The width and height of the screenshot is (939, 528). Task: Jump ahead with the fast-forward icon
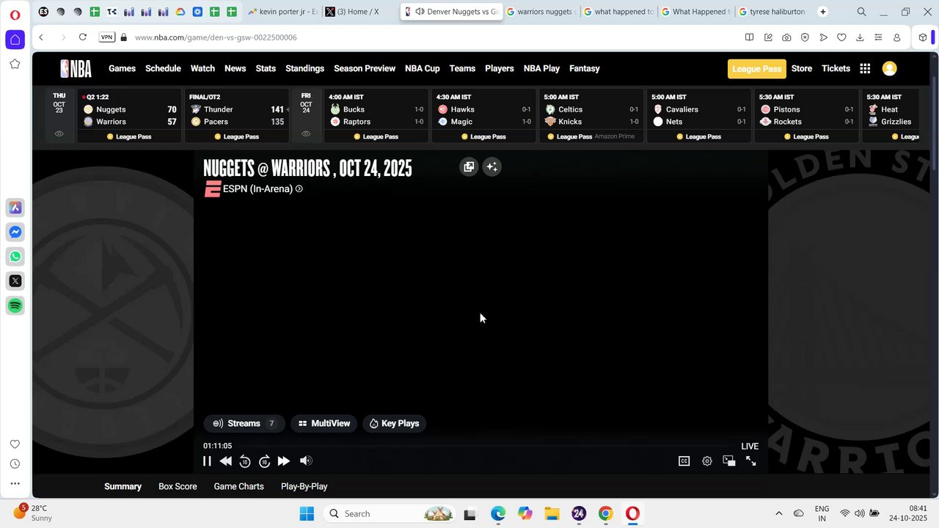point(284,461)
